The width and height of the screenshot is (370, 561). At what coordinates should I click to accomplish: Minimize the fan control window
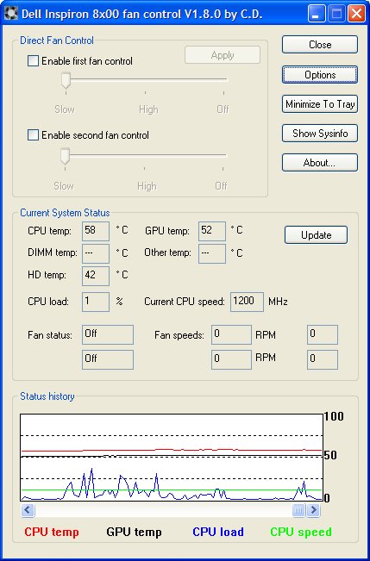click(x=316, y=14)
